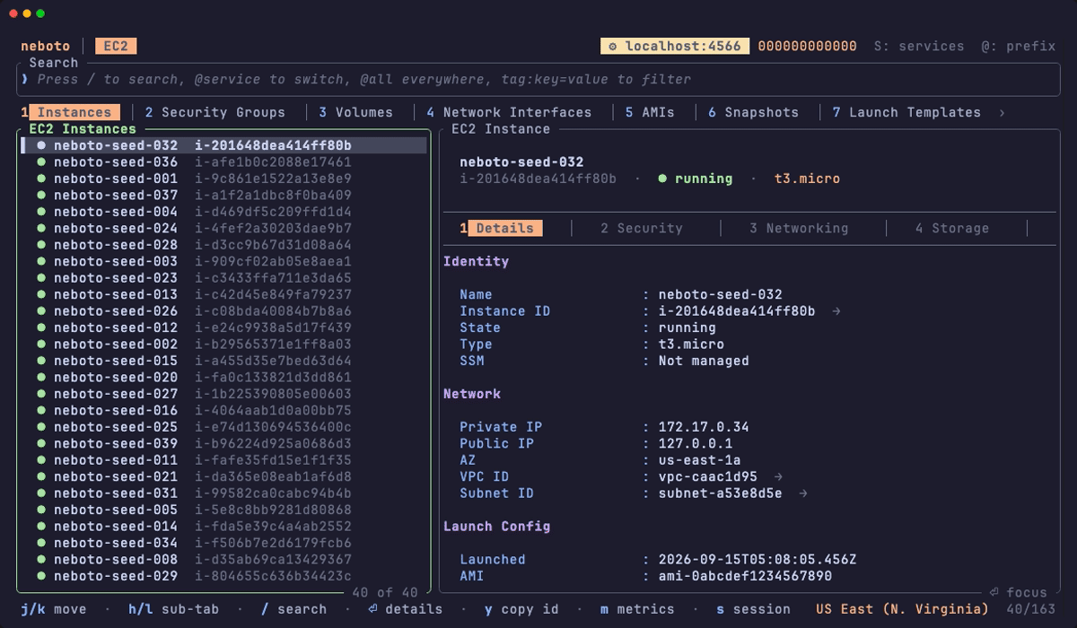Select instance neboto-seed-020

pyautogui.click(x=223, y=378)
